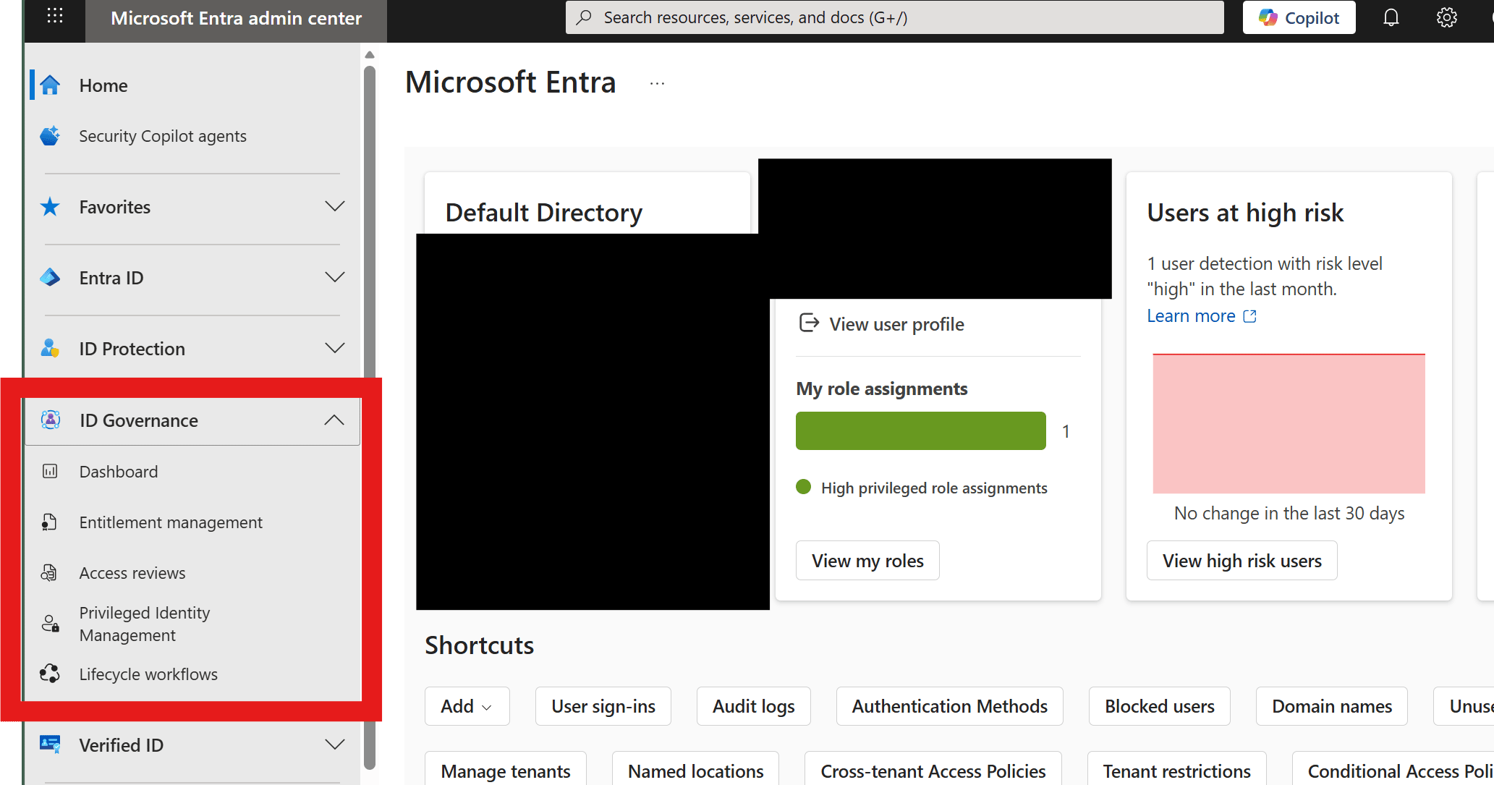Screen dimensions: 1494x785
Task: Click the Lifecycle workflows icon
Action: pyautogui.click(x=50, y=674)
